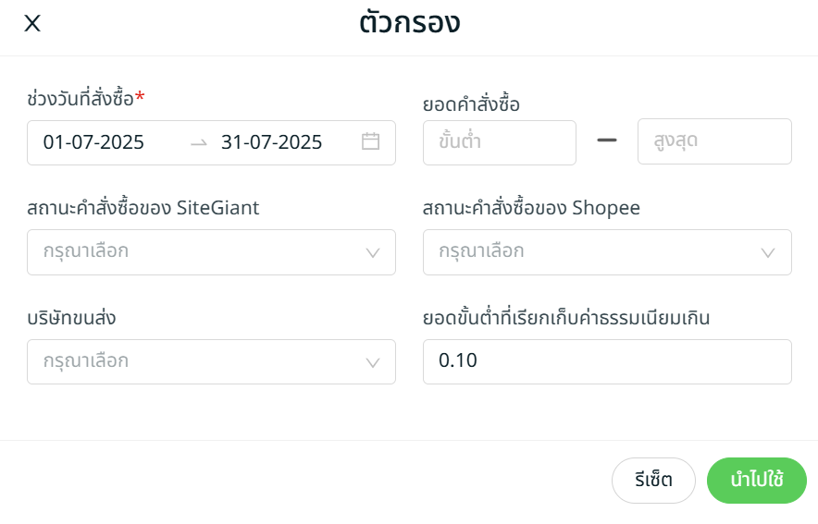Click the dash between order amount fields
The width and height of the screenshot is (818, 524).
coord(607,141)
